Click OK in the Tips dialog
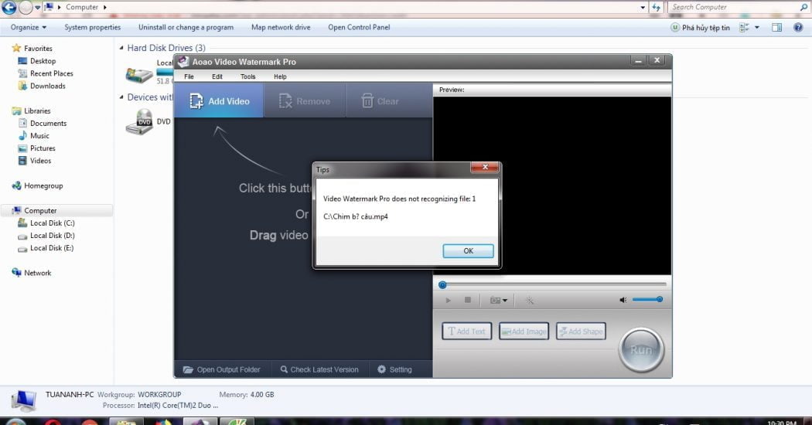 pyautogui.click(x=468, y=250)
